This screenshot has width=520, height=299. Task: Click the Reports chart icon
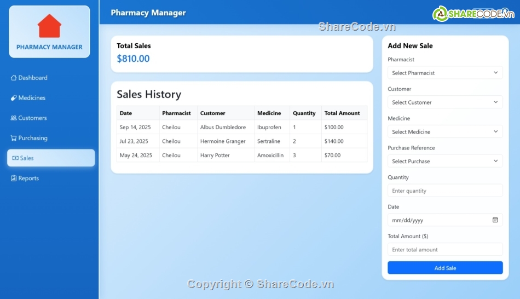pyautogui.click(x=14, y=179)
